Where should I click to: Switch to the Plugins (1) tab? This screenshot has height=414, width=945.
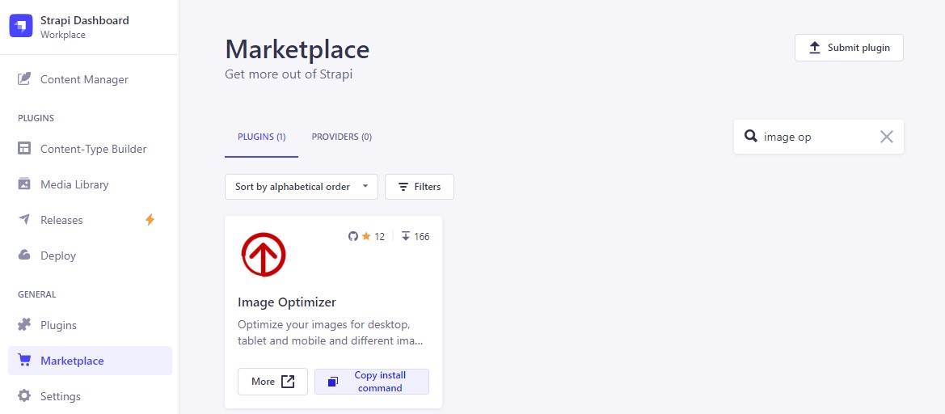pyautogui.click(x=262, y=137)
